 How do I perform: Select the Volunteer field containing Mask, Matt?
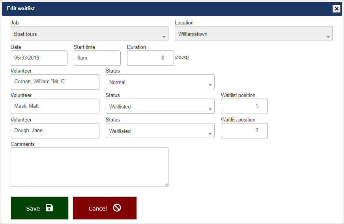click(x=55, y=106)
